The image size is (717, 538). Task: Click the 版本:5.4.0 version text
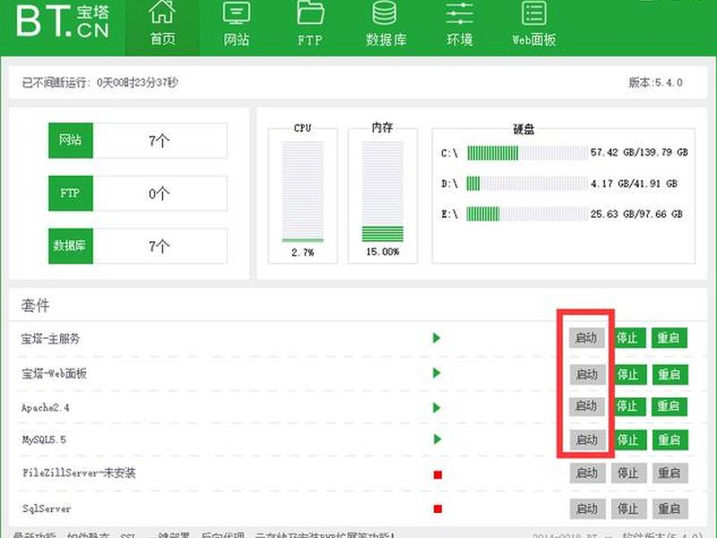point(655,82)
